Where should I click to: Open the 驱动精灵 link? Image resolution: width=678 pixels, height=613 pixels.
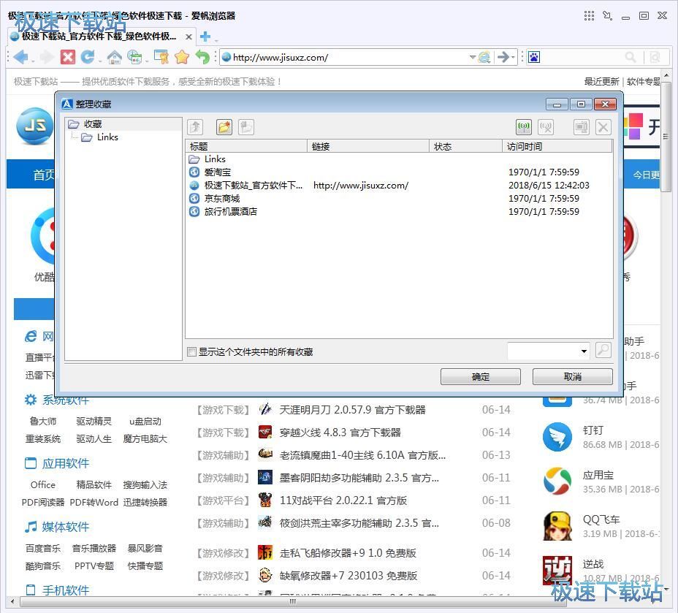tap(94, 421)
